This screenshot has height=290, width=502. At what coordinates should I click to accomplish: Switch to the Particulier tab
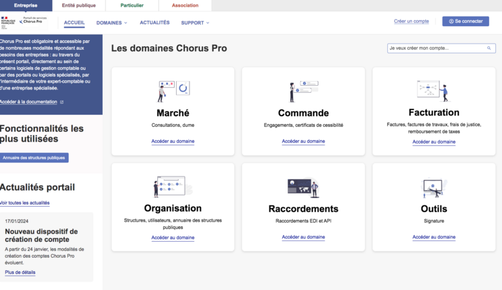click(x=132, y=5)
